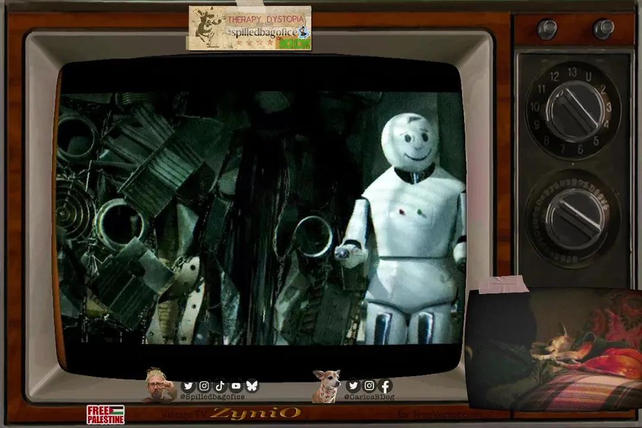Image resolution: width=642 pixels, height=428 pixels.
Task: Click the @CarlosBDog handle text
Action: pos(369,397)
